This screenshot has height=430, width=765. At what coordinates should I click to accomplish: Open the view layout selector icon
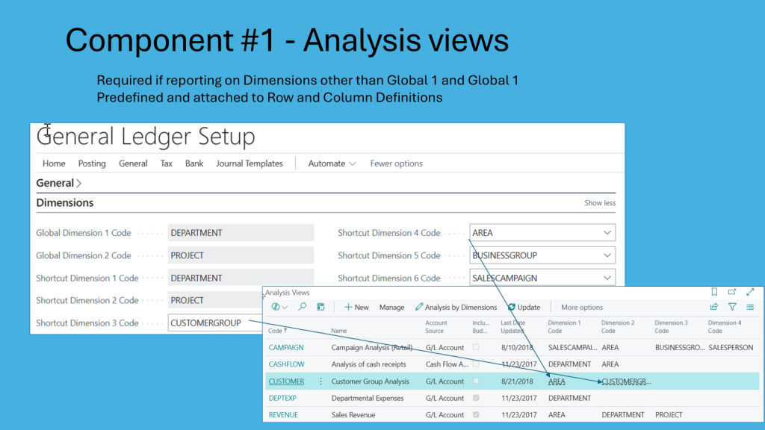tap(279, 307)
